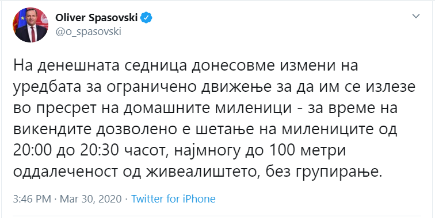Click the phrase 'домашните миленици'
The image size is (435, 218).
[x=207, y=109]
